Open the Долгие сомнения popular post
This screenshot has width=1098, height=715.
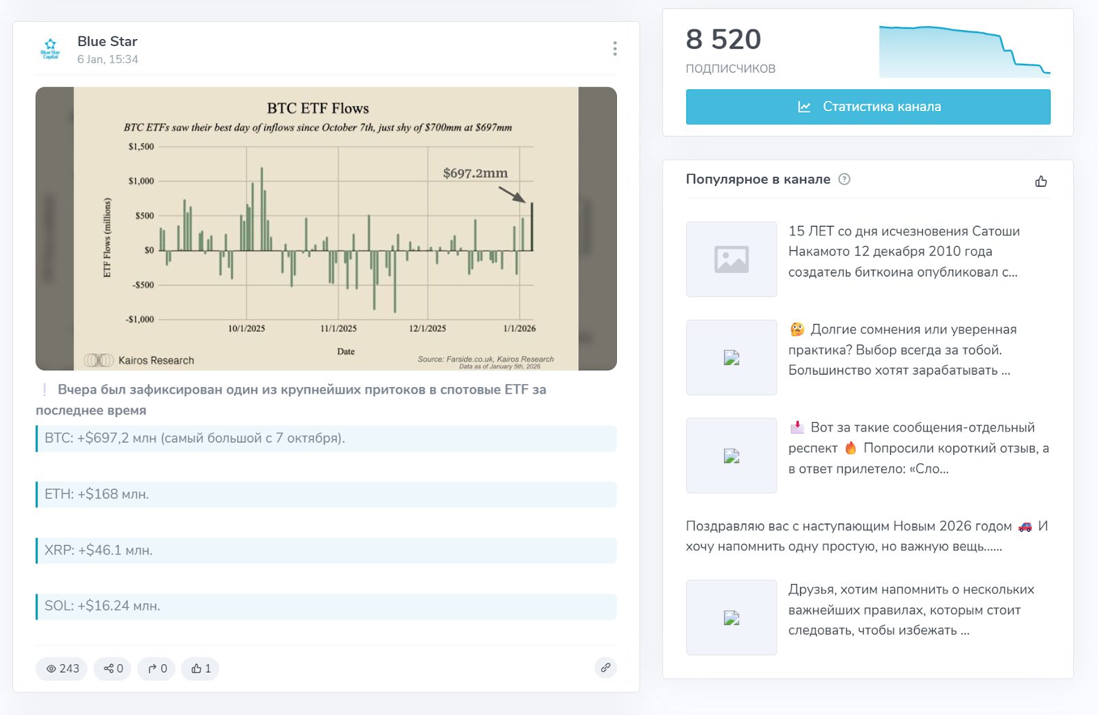(902, 350)
